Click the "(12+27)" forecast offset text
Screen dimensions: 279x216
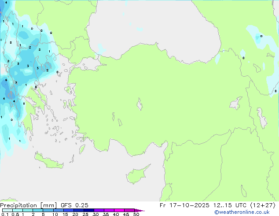[x=263, y=205]
